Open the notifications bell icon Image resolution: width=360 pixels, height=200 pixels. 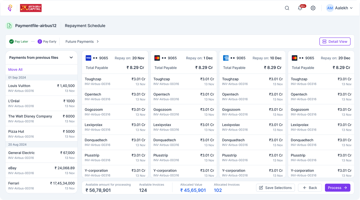300,8
